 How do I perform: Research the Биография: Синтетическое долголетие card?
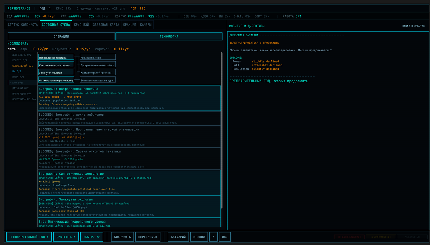point(129,183)
